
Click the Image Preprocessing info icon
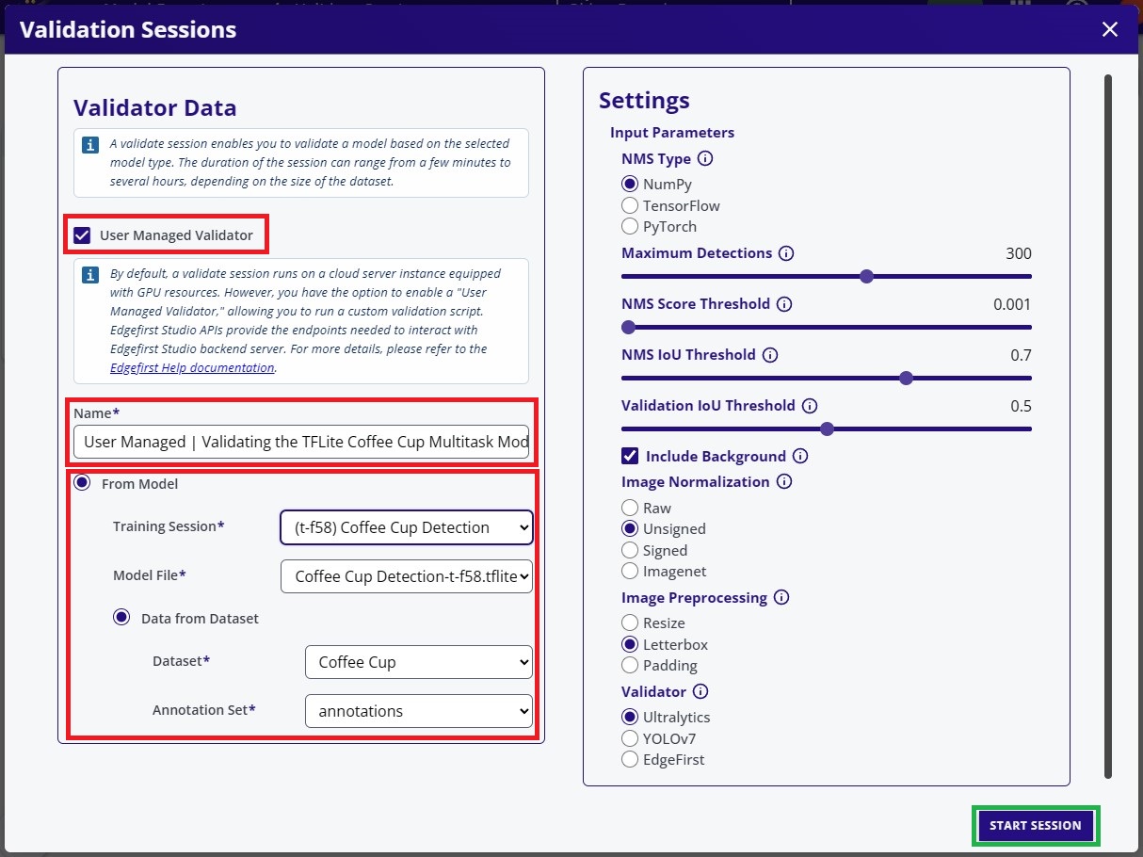tap(780, 598)
